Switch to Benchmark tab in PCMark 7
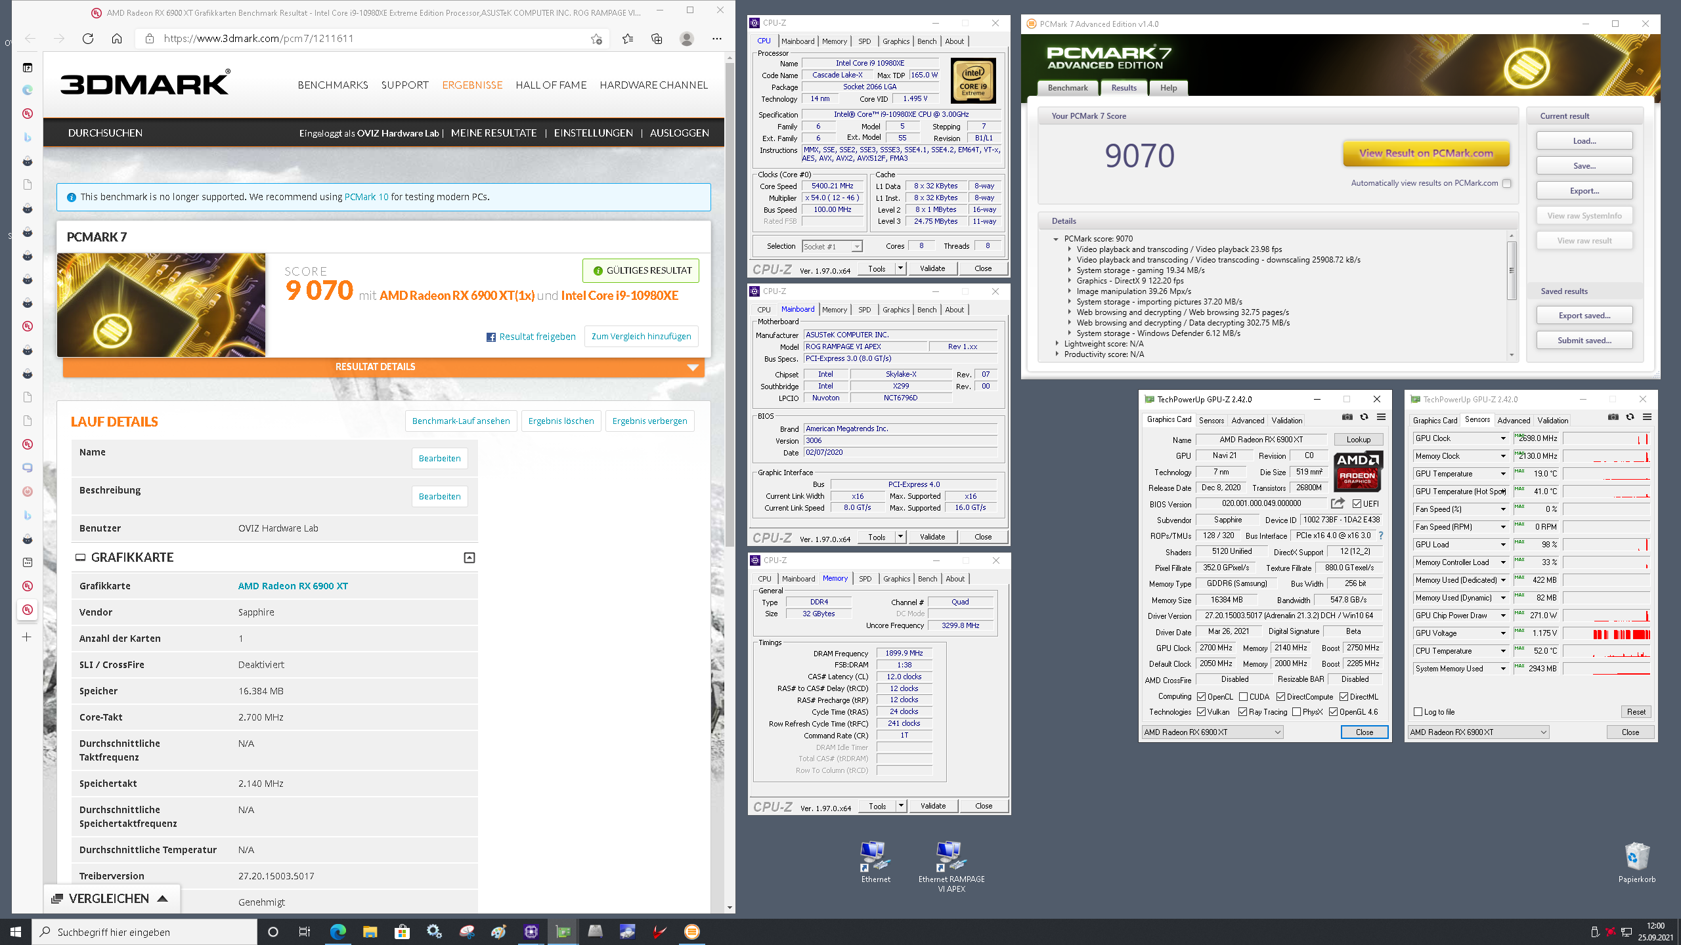 coord(1068,88)
